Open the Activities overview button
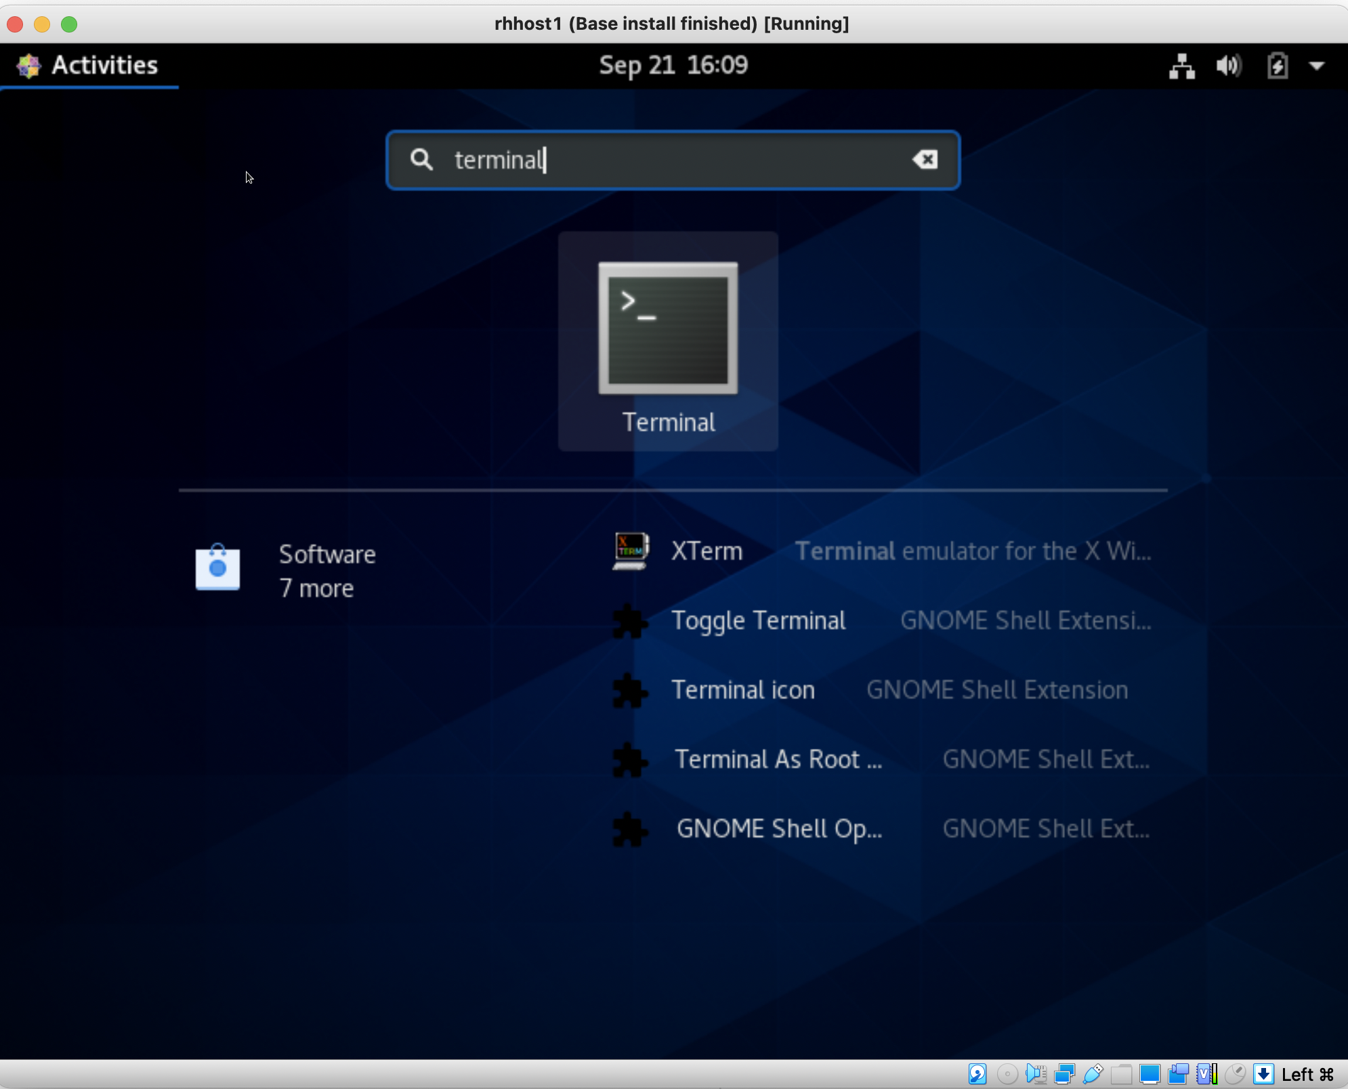This screenshot has height=1089, width=1348. (89, 65)
